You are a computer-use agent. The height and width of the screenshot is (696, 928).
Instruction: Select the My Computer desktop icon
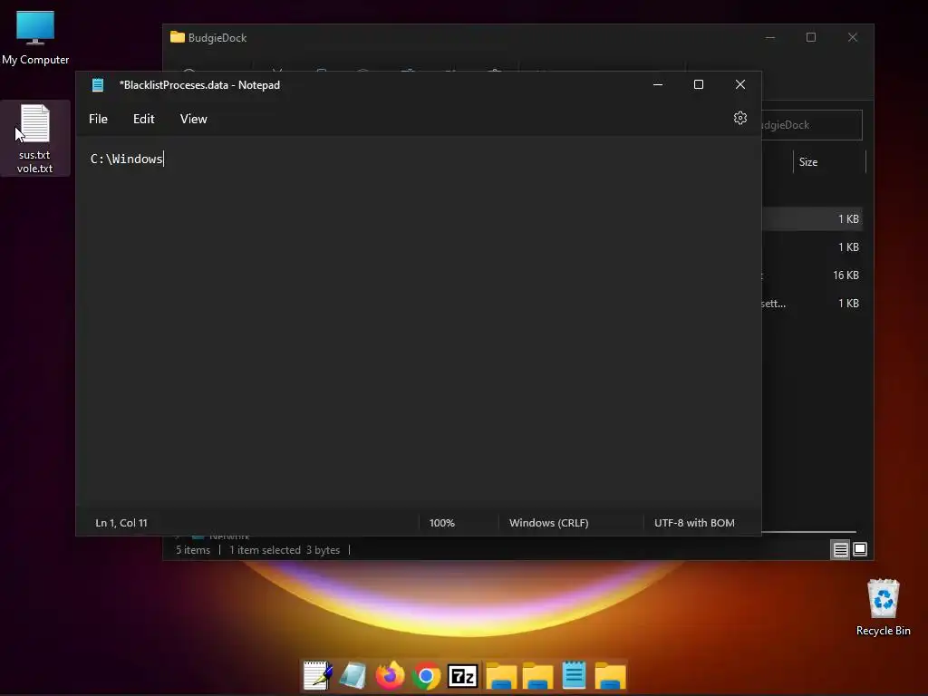35,38
